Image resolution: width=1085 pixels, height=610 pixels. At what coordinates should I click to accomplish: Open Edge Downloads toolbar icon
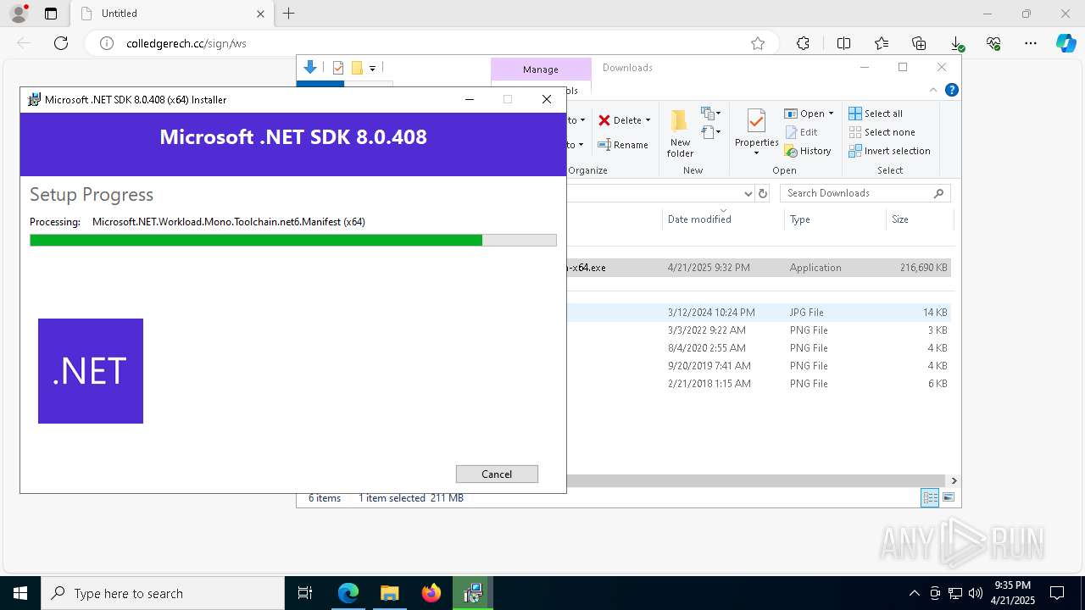pos(956,43)
